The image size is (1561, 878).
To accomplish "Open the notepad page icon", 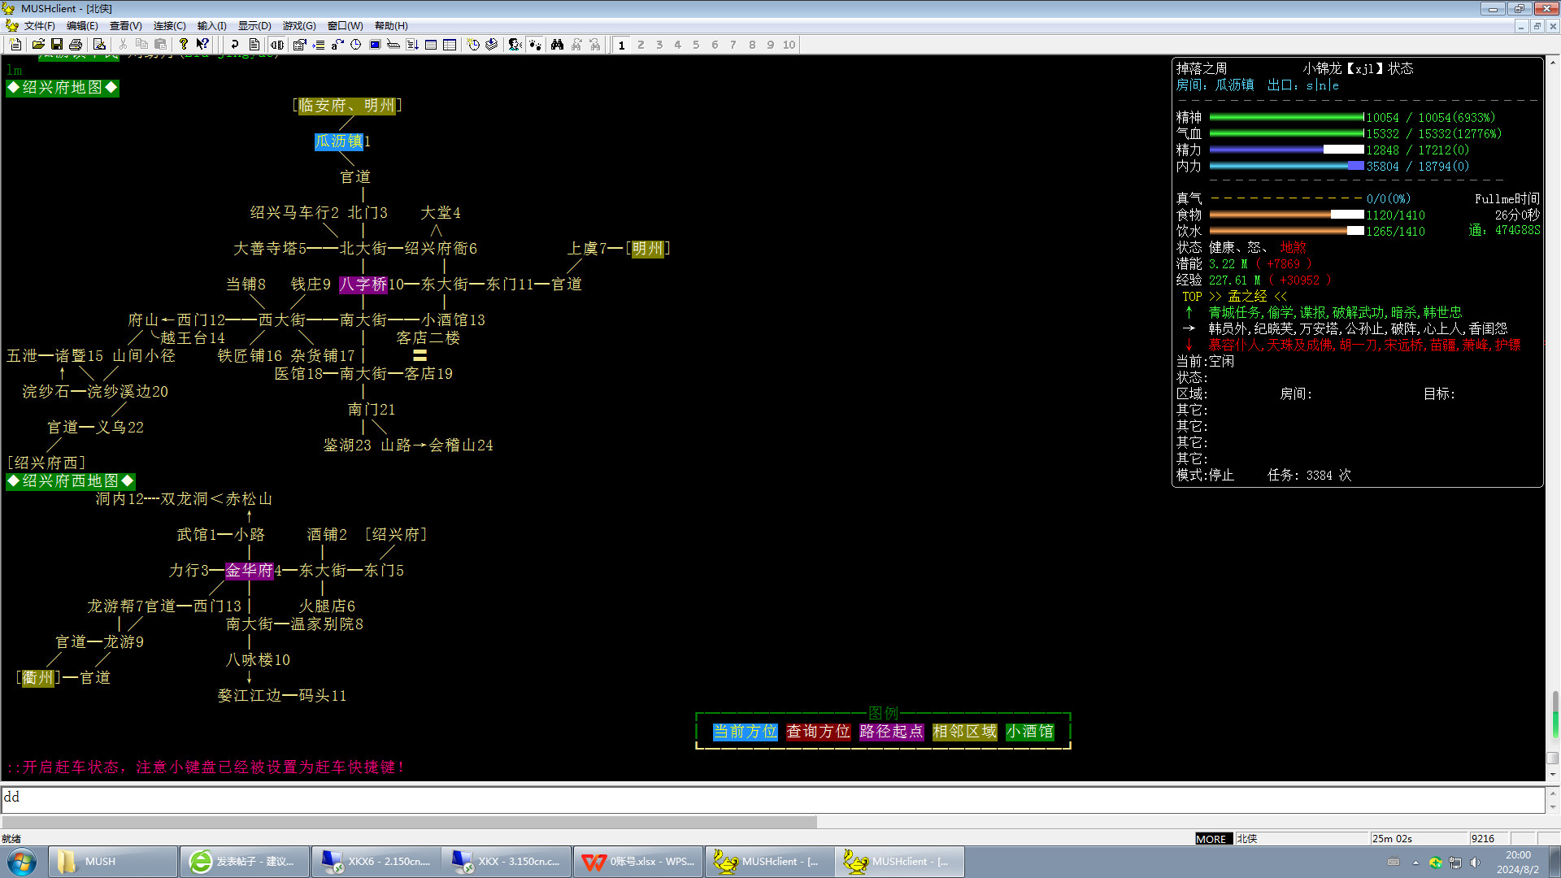I will (x=254, y=45).
